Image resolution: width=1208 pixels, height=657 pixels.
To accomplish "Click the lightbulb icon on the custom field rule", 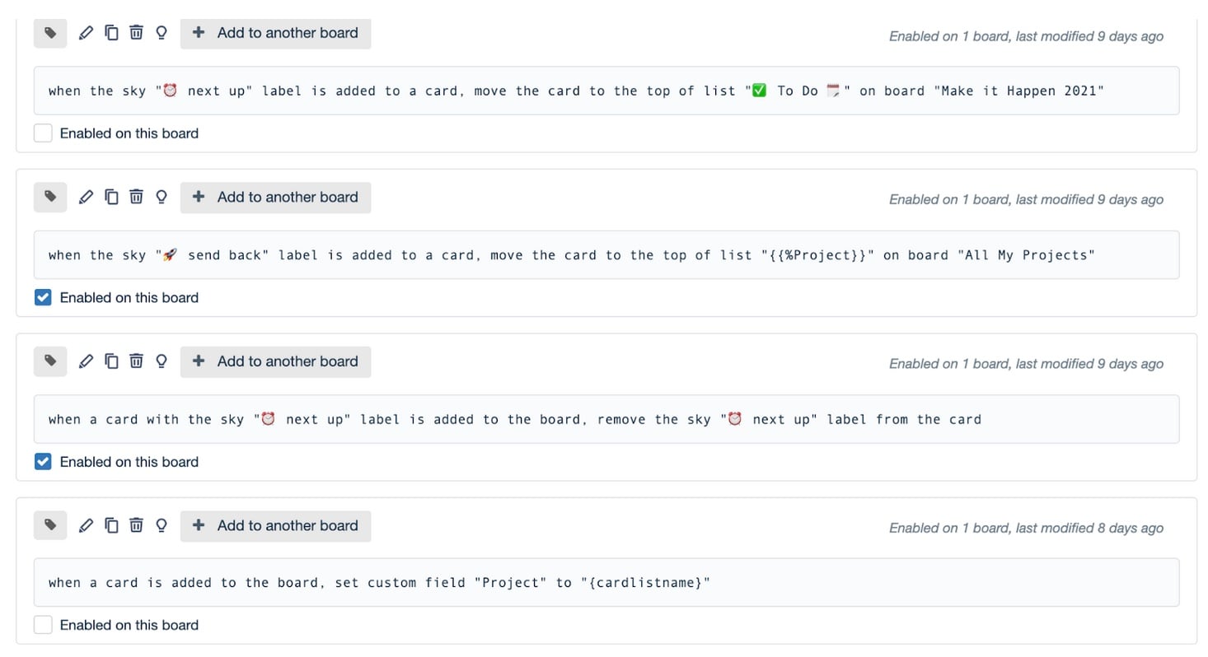I will 162,525.
